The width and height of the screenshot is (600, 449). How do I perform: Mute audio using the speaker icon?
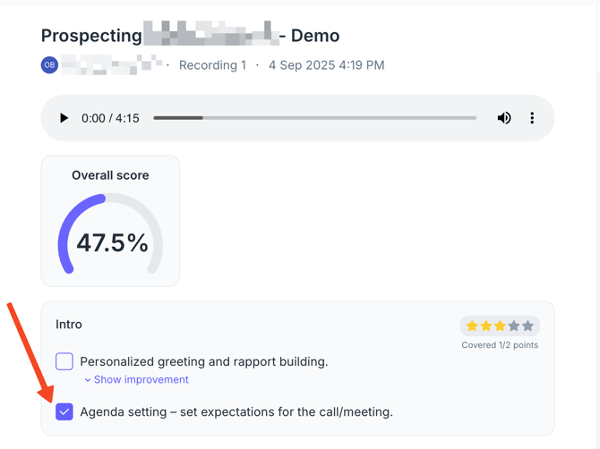504,118
